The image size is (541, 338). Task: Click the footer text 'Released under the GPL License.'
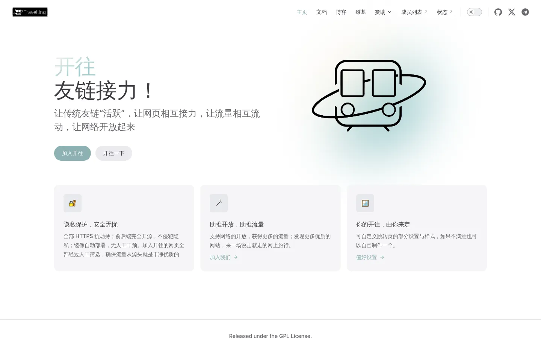point(270,336)
